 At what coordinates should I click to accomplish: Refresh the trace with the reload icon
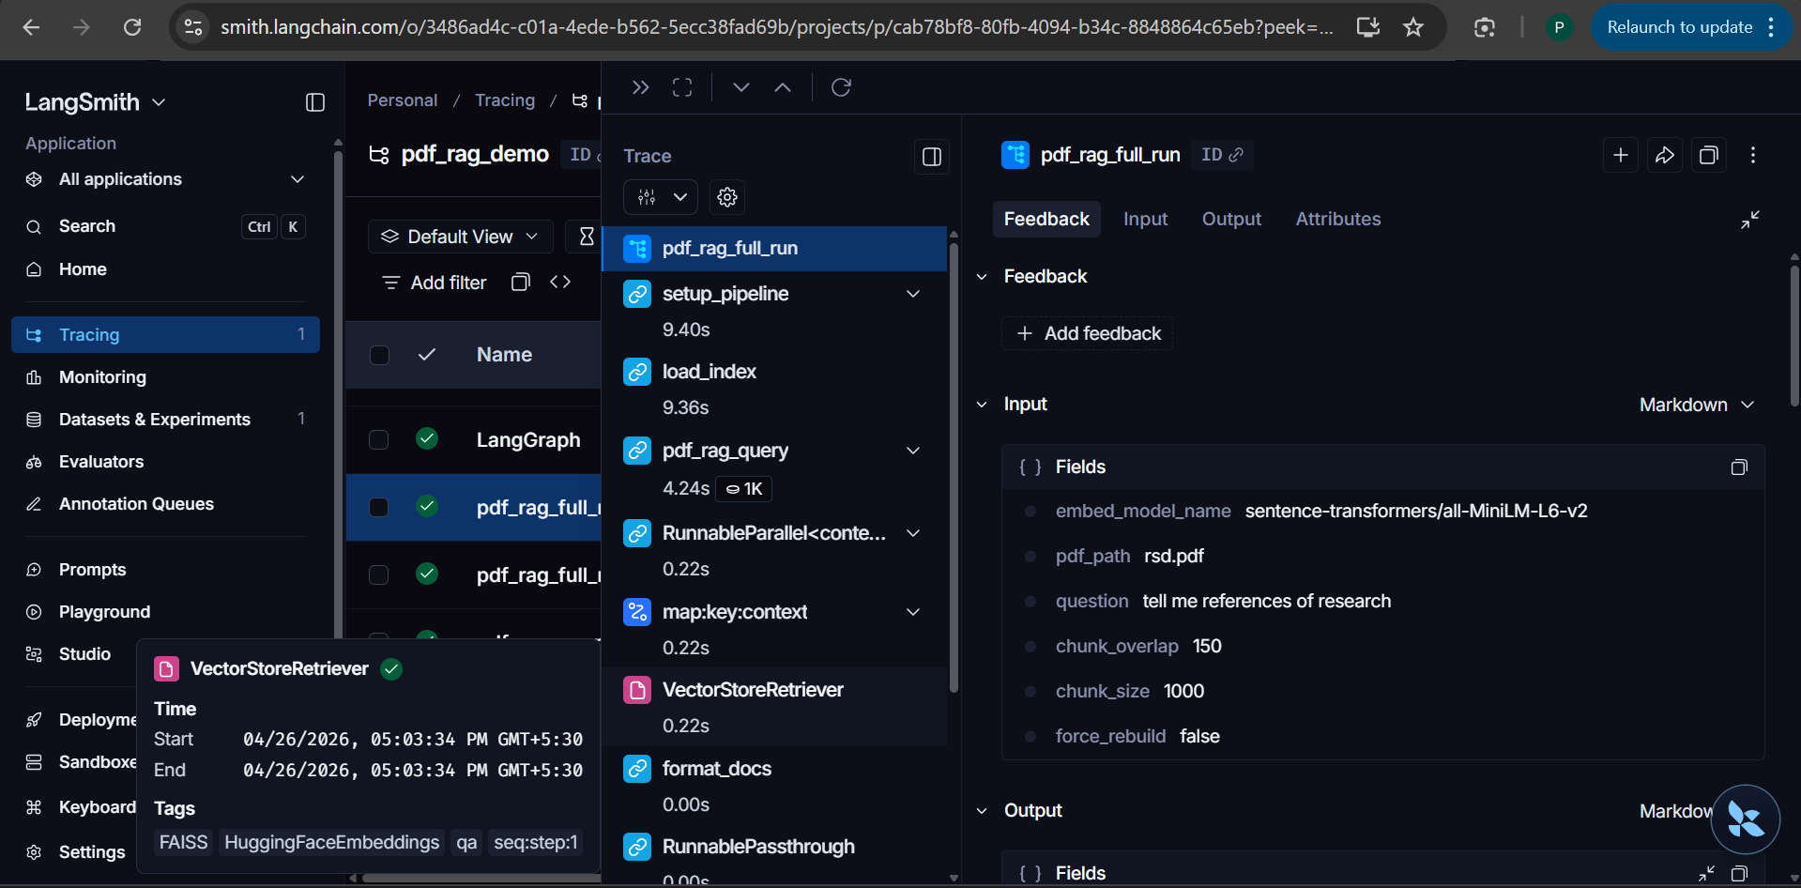[841, 87]
